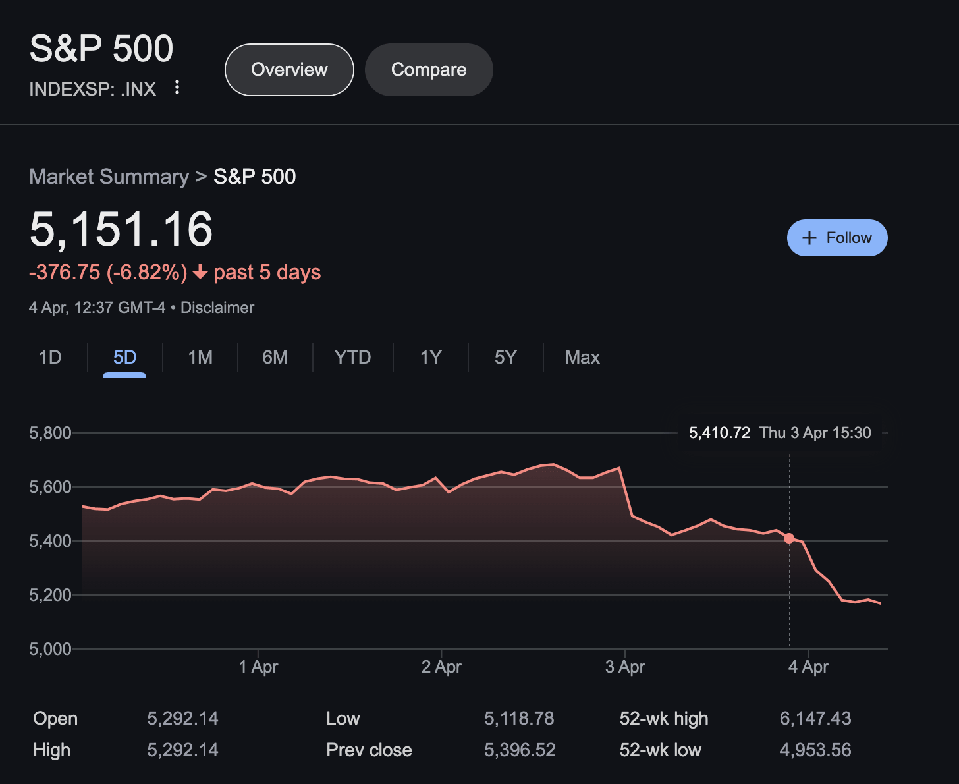This screenshot has height=784, width=959.
Task: Click the plus icon on the Follow button
Action: click(809, 238)
